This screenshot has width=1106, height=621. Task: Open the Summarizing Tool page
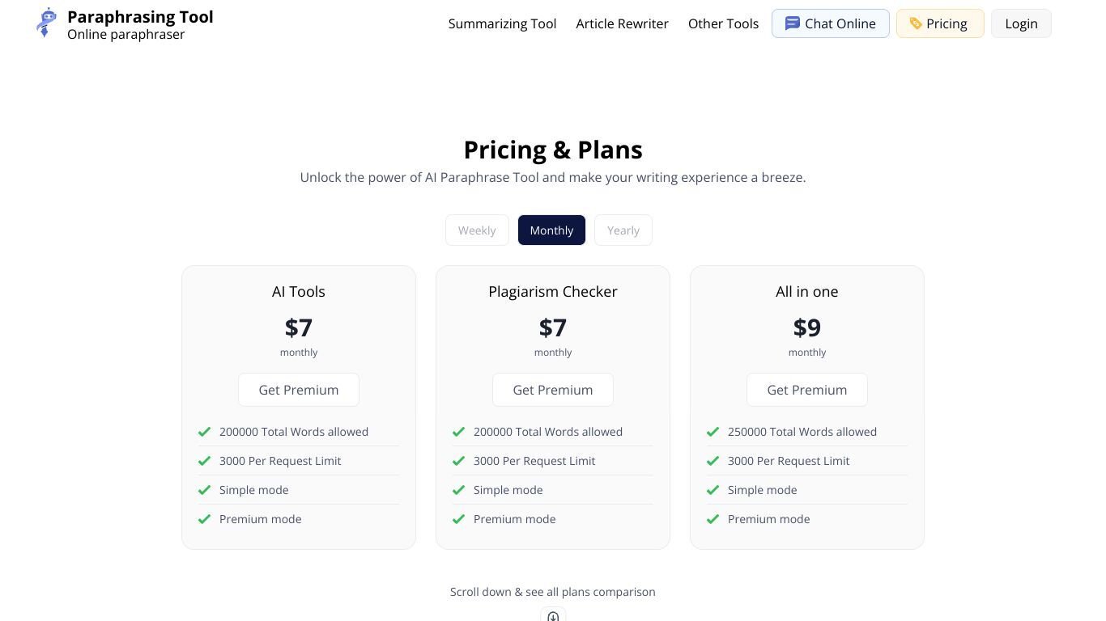click(502, 23)
